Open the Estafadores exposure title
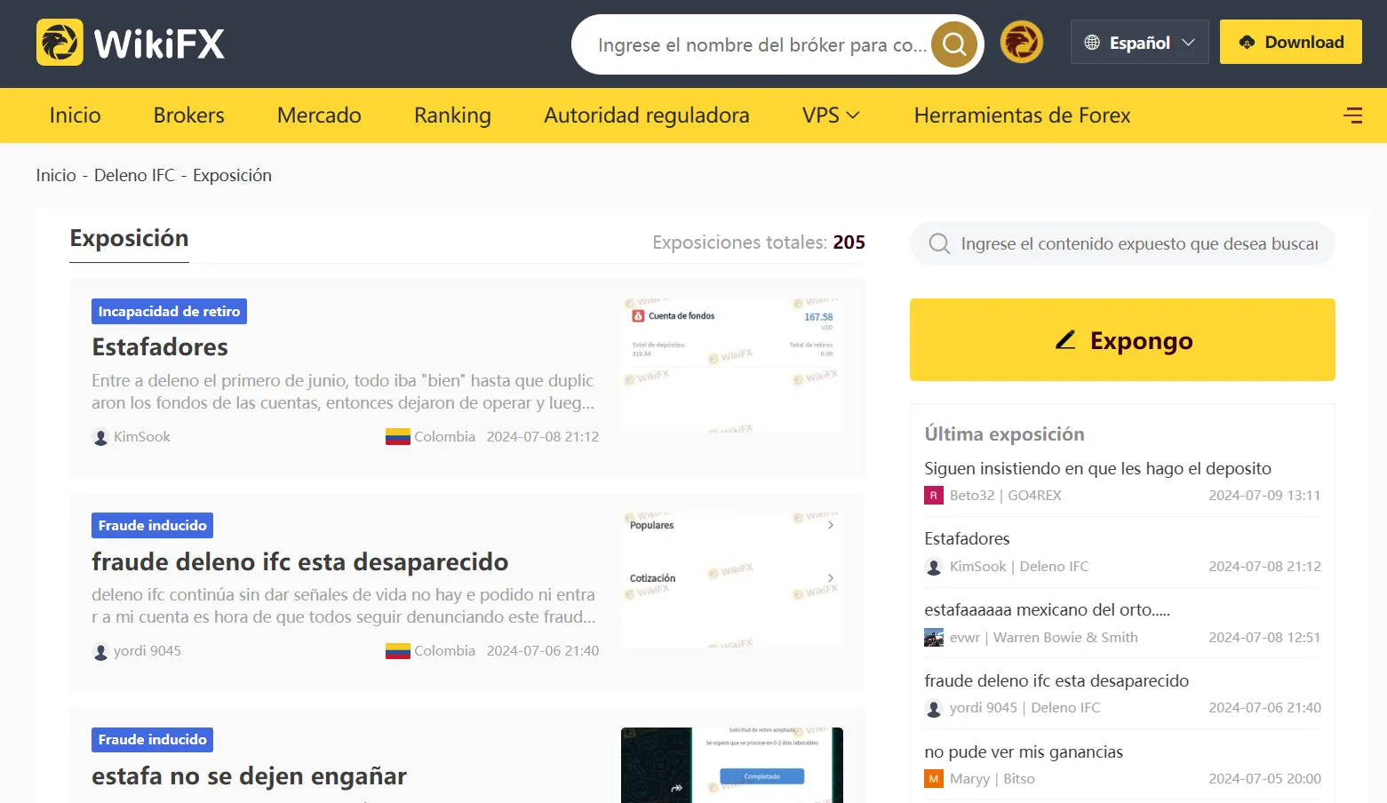1387x803 pixels. coord(160,346)
